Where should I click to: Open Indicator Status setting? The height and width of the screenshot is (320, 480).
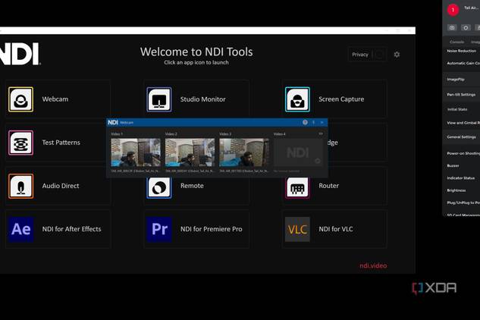point(461,178)
